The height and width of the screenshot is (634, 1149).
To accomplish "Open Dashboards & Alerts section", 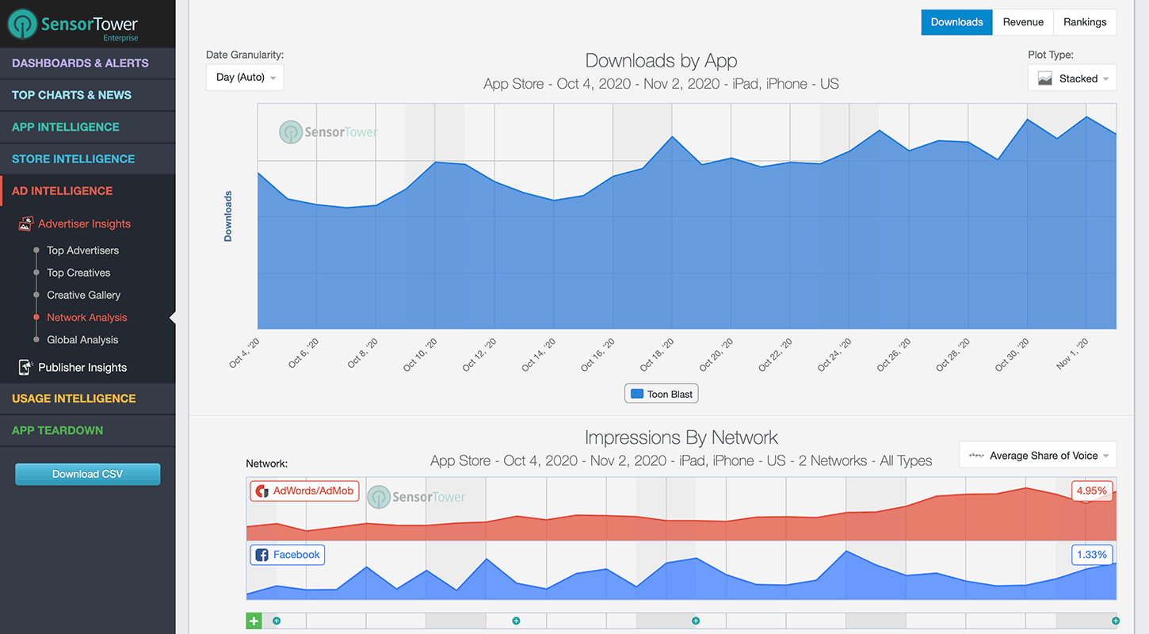I will [87, 63].
